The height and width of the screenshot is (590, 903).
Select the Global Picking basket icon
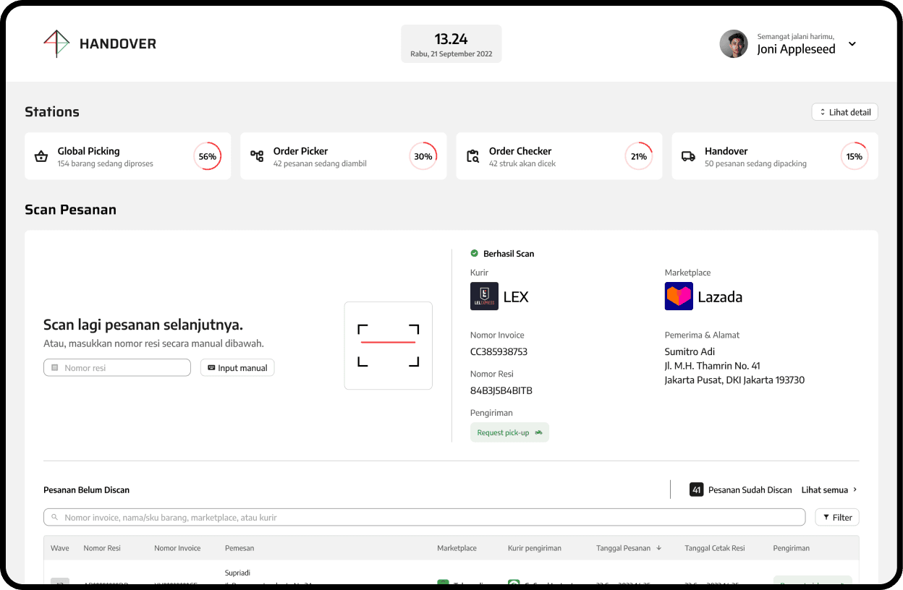[x=41, y=156]
